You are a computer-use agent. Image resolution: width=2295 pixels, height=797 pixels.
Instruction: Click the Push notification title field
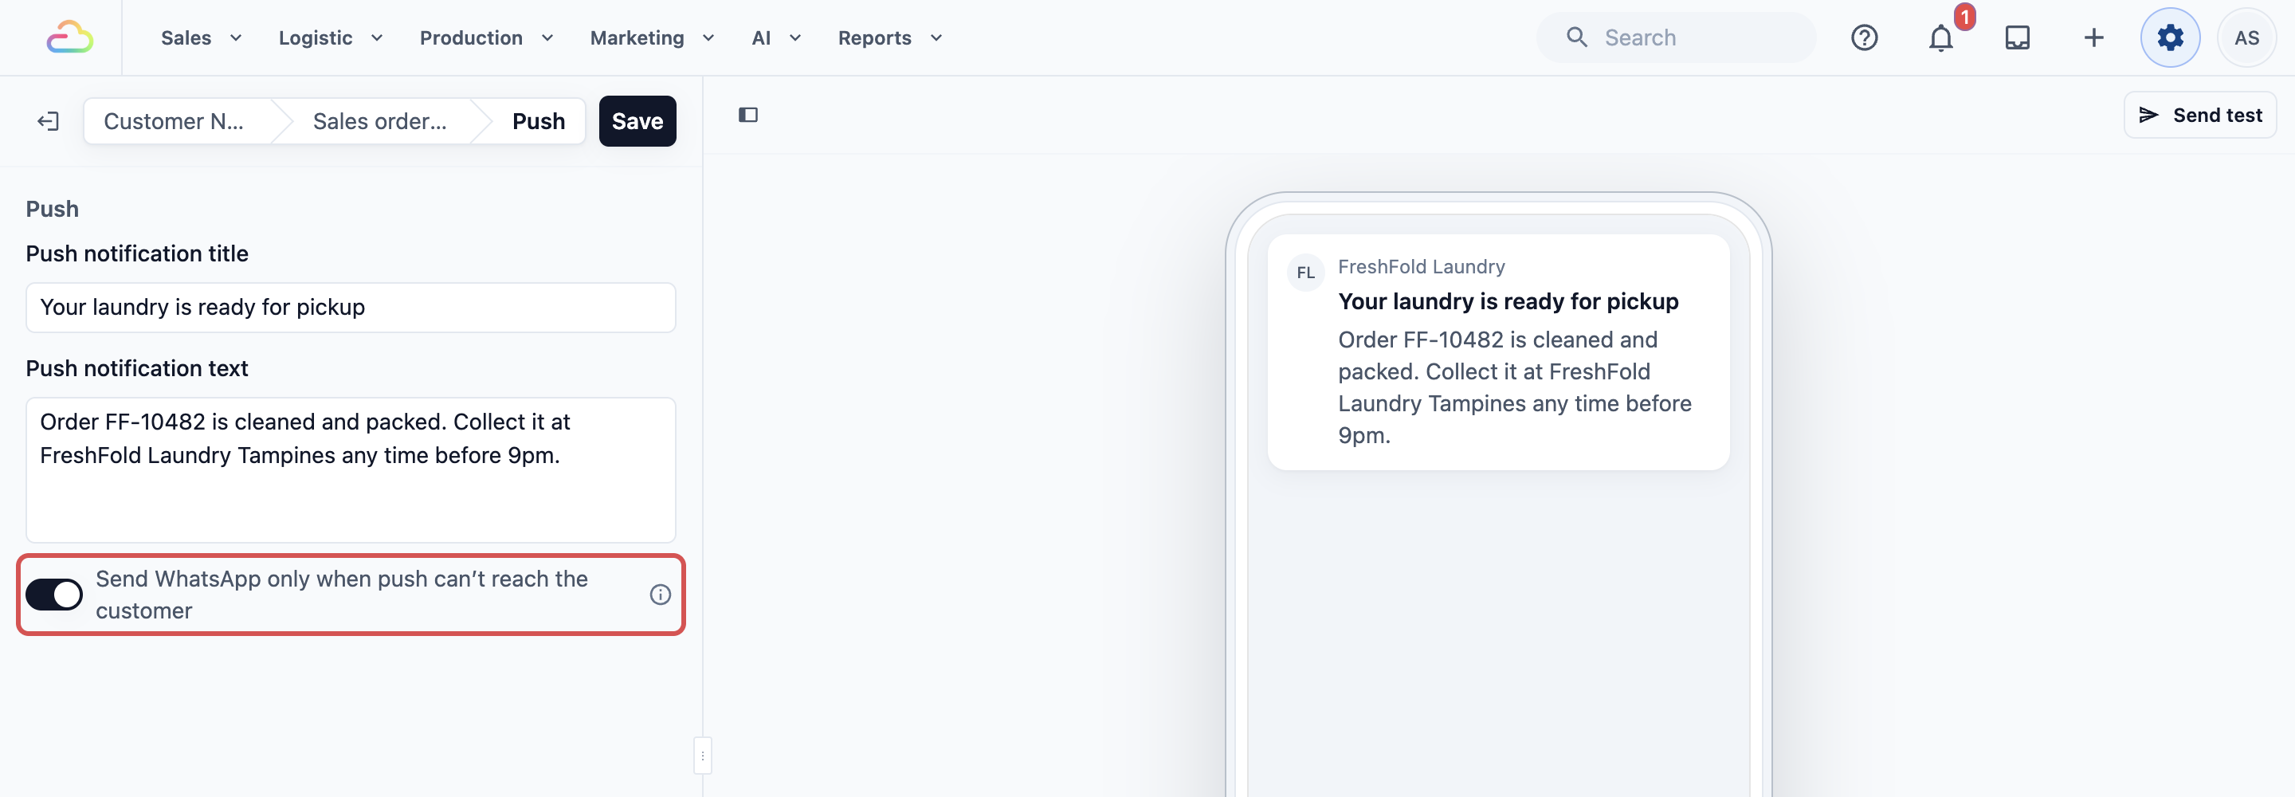click(x=351, y=308)
